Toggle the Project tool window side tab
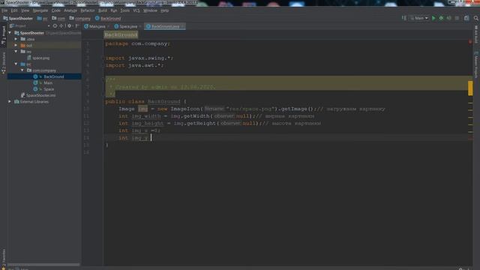Viewport: 480px width, 270px height. pos(3,35)
